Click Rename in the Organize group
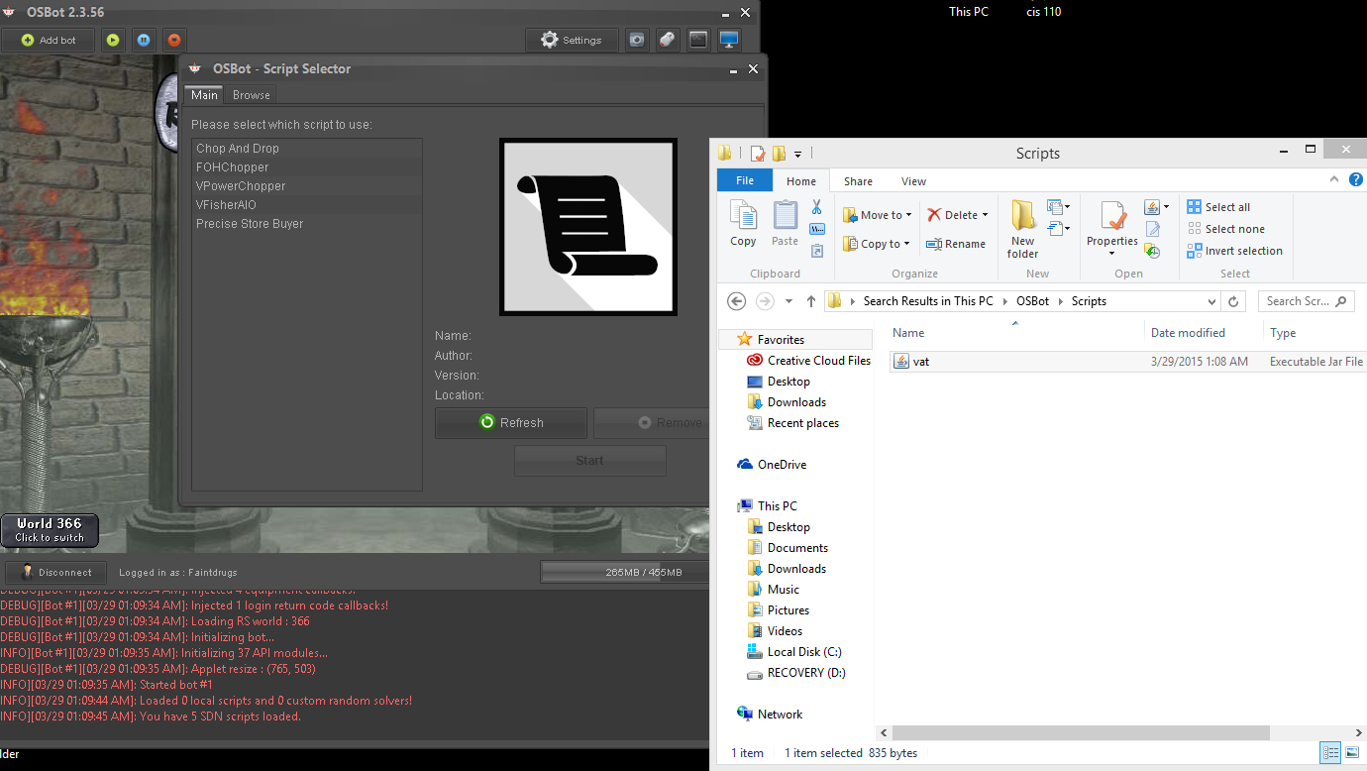The height and width of the screenshot is (771, 1367). [956, 244]
